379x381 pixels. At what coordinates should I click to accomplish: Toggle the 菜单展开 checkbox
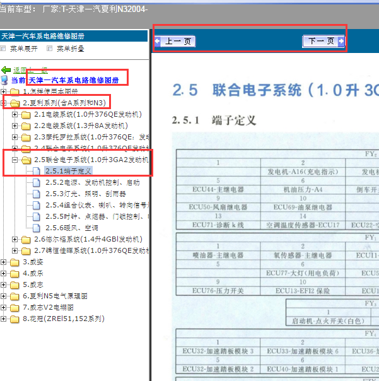(x=3, y=49)
